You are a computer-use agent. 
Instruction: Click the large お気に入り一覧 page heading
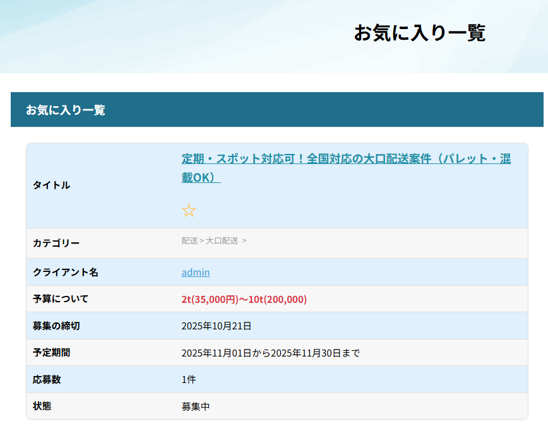pyautogui.click(x=419, y=33)
